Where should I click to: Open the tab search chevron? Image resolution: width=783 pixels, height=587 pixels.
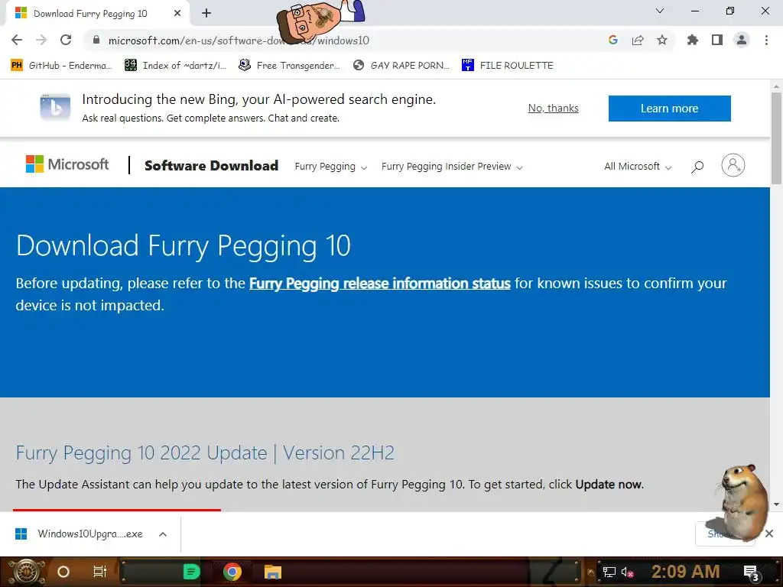click(x=660, y=11)
